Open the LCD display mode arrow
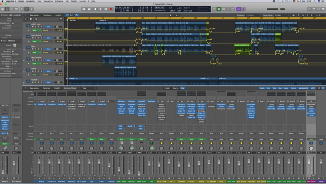 [210, 9]
